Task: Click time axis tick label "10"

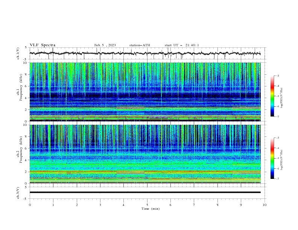Action: tap(265, 205)
